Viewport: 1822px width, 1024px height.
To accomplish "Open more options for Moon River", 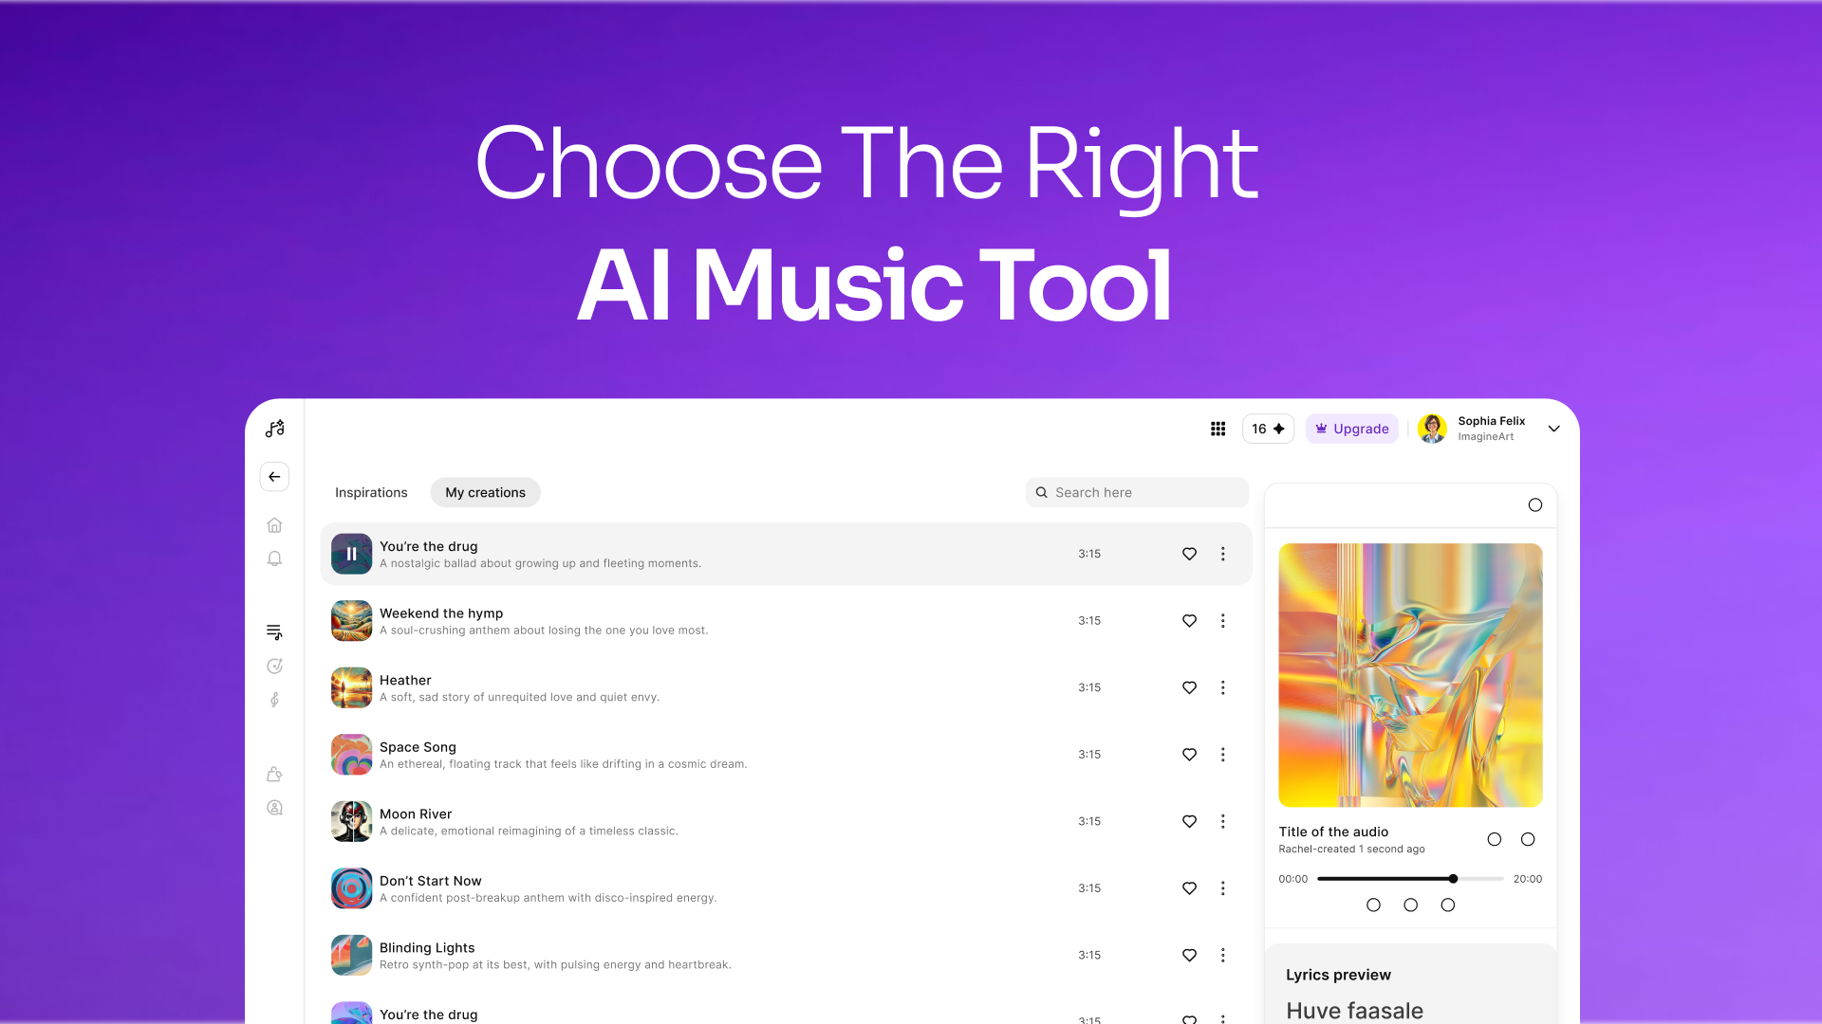I will pyautogui.click(x=1223, y=821).
